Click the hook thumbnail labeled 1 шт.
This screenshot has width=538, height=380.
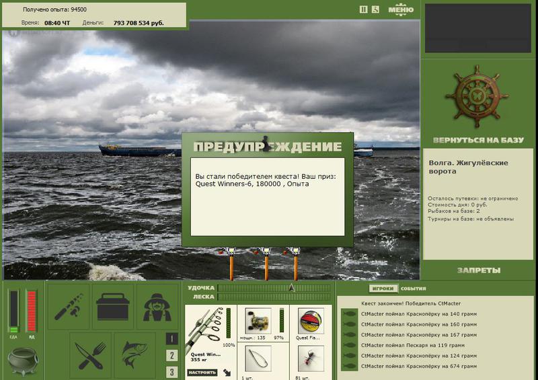pyautogui.click(x=258, y=359)
